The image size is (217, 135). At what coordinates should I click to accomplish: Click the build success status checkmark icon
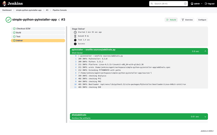tap(9, 20)
